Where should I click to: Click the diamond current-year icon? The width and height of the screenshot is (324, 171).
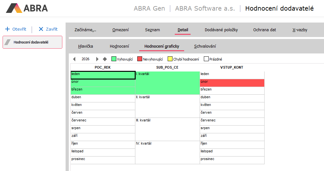tap(105, 59)
